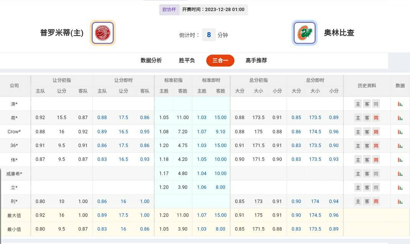Open 客 history for 利* row
This screenshot has height=244, width=410.
point(367,201)
